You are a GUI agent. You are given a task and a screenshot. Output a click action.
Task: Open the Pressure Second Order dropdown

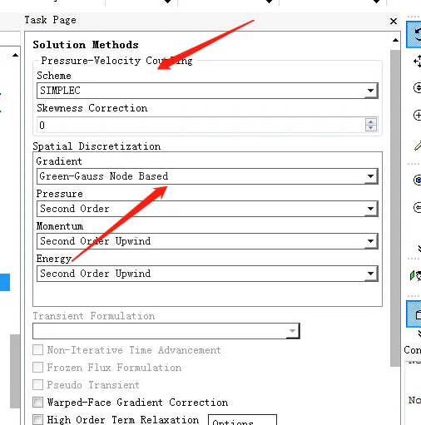click(x=207, y=209)
